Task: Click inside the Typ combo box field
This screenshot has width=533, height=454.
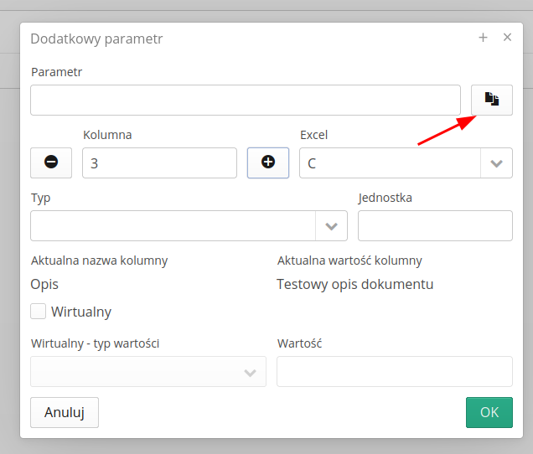Action: coord(173,226)
